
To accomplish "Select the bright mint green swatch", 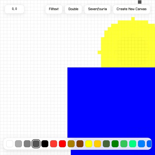I will (133, 144).
